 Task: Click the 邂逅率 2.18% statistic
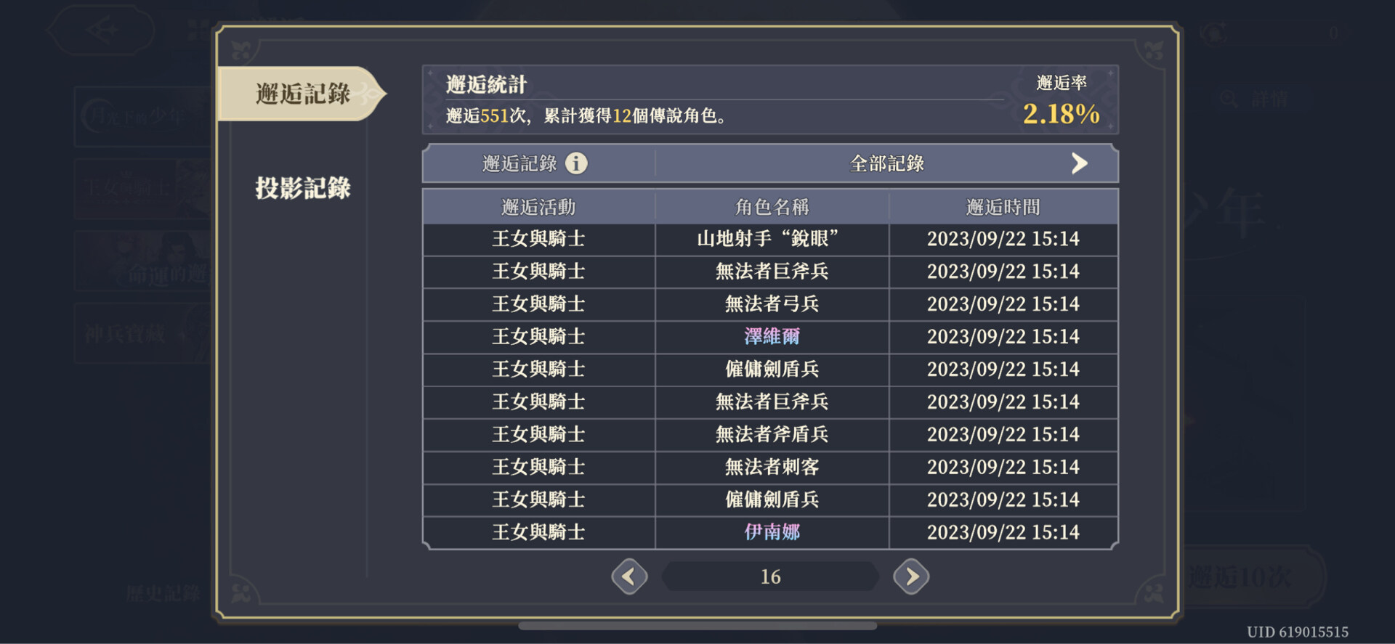click(1061, 113)
